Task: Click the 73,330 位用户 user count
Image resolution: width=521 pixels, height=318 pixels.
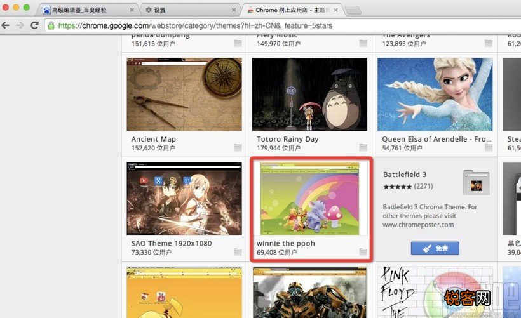Action: 151,252
